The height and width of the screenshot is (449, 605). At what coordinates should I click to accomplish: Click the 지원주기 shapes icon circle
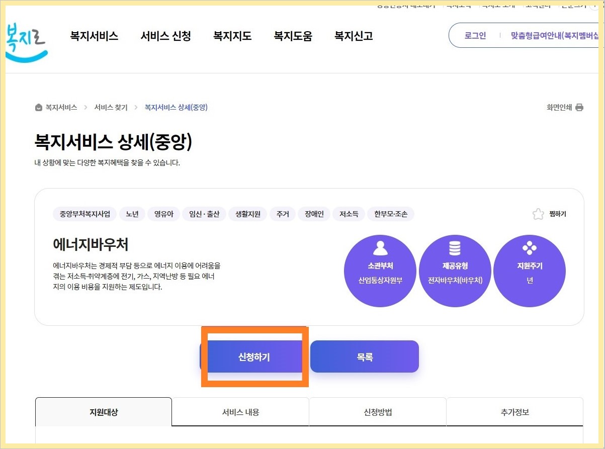(x=529, y=270)
